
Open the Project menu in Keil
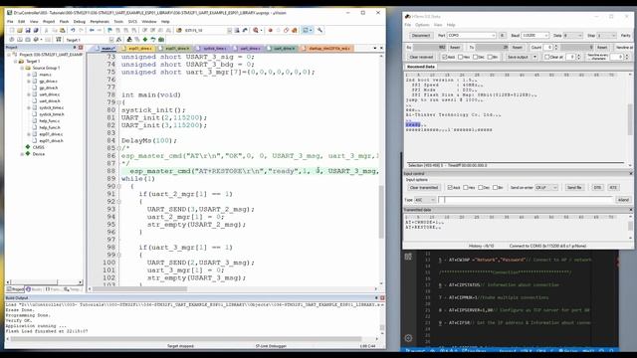pyautogui.click(x=49, y=22)
